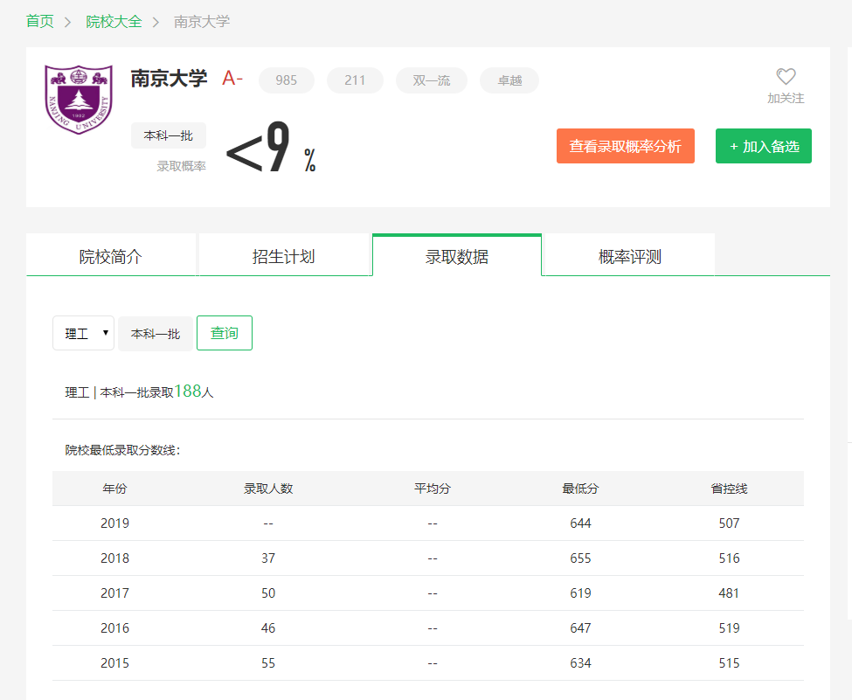
Task: Select the 录取数据 tab
Action: point(457,255)
